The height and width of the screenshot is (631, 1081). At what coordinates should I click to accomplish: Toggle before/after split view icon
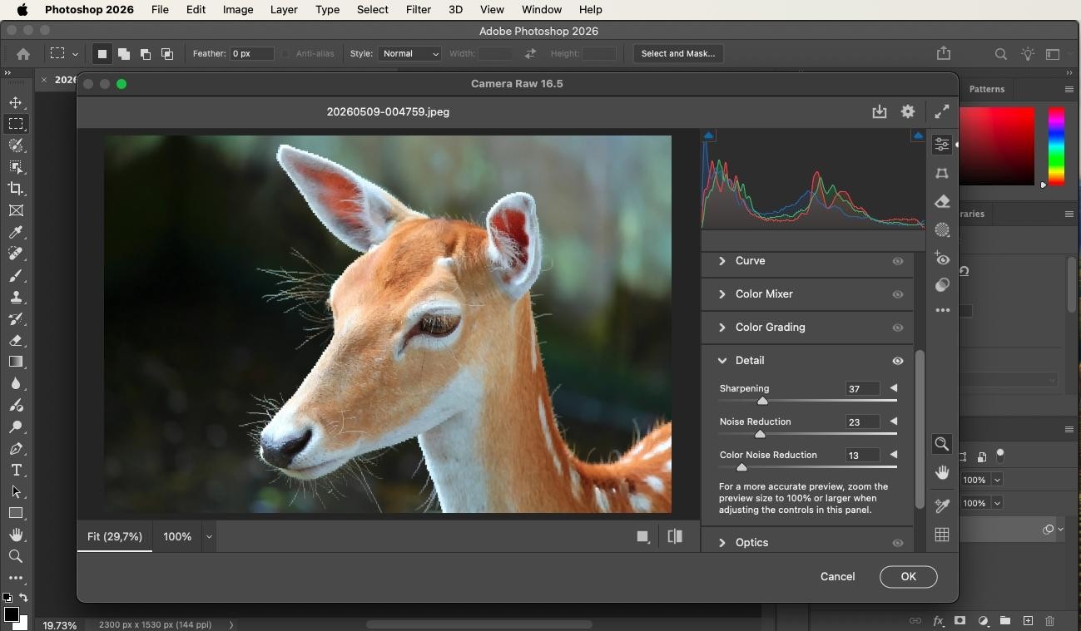[x=675, y=536]
